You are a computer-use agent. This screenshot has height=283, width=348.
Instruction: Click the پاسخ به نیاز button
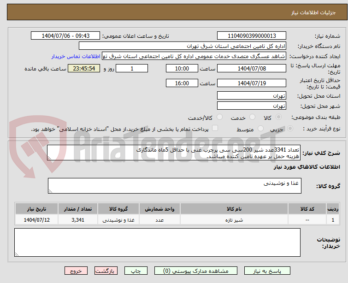pos(267,271)
